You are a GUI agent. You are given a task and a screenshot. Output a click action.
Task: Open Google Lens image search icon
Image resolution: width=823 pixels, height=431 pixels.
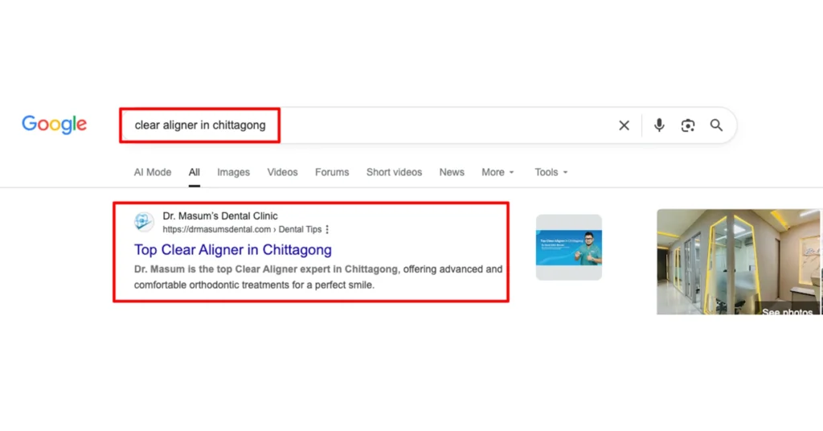688,125
